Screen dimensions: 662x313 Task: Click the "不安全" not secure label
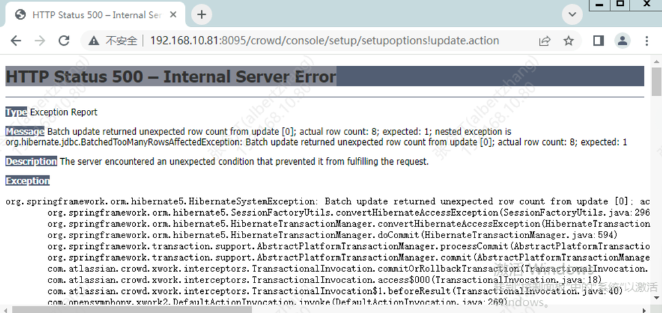pyautogui.click(x=121, y=40)
